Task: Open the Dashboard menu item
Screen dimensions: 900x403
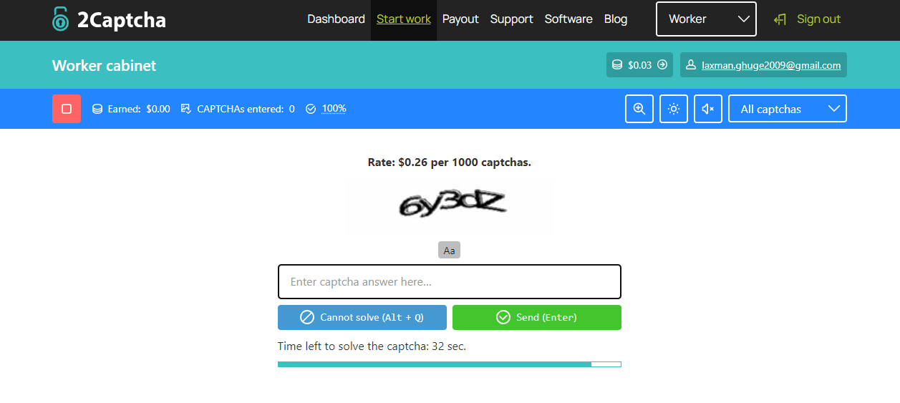Action: point(336,19)
